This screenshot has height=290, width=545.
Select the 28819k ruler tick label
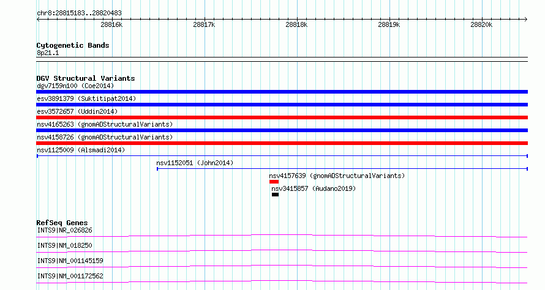pos(389,24)
